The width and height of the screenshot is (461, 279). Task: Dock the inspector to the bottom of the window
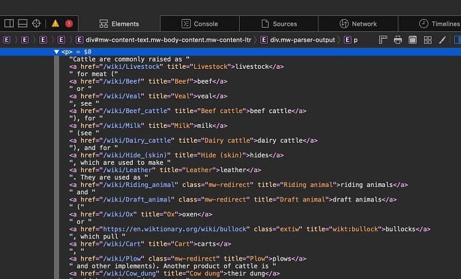[22, 23]
